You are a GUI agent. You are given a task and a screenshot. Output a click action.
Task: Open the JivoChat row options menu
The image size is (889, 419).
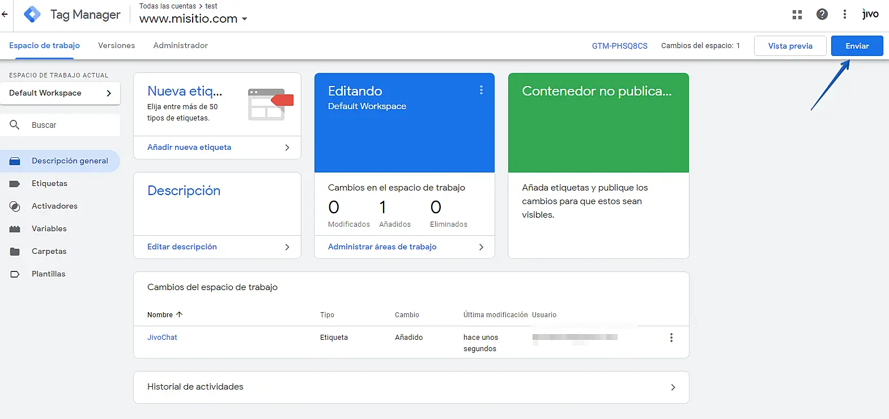pos(671,338)
